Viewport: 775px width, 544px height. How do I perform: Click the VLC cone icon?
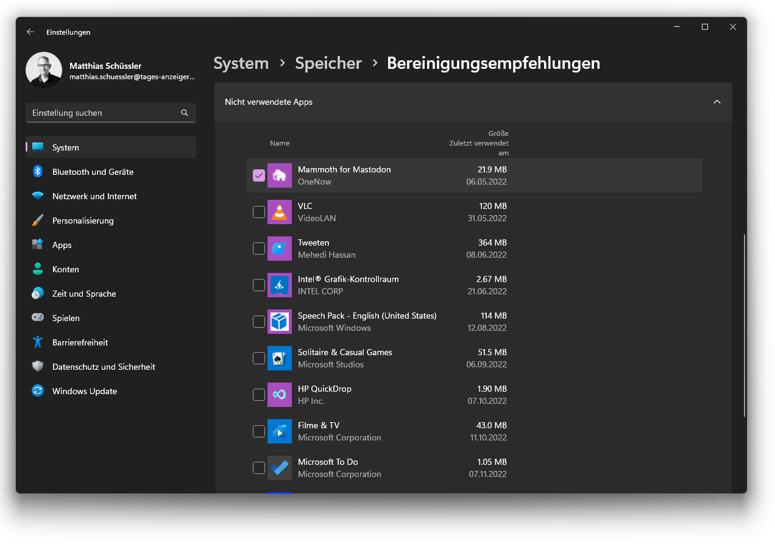click(280, 212)
